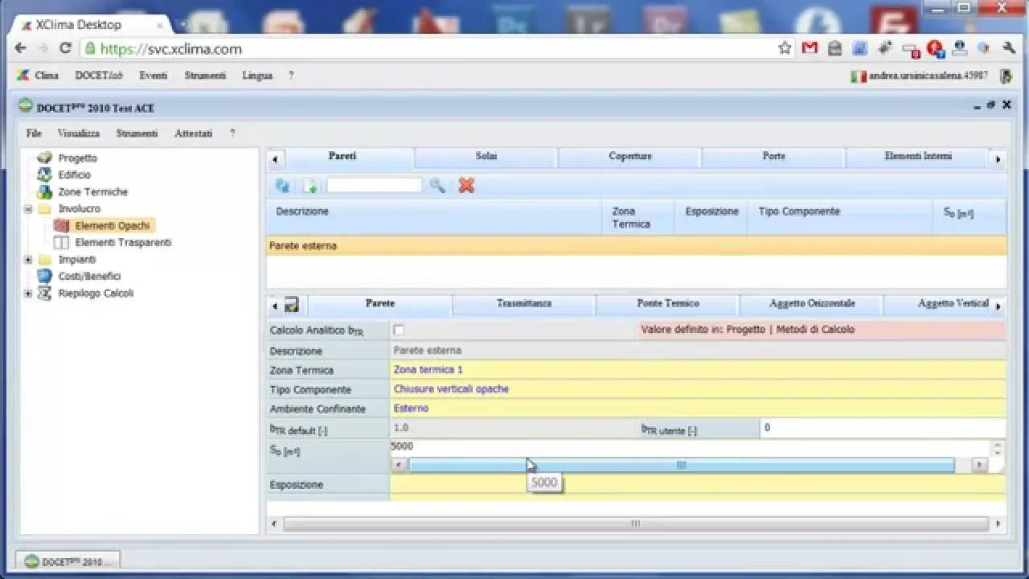
Task: Switch to the Solai tab
Action: (486, 156)
